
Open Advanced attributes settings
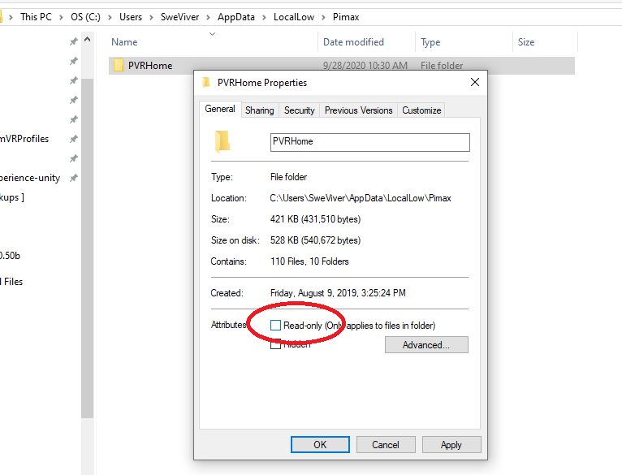click(x=426, y=345)
